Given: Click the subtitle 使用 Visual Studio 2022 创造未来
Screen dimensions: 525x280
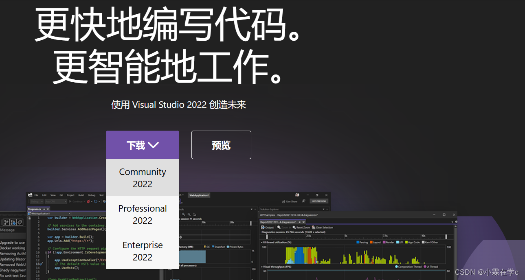Looking at the screenshot, I should coord(179,105).
